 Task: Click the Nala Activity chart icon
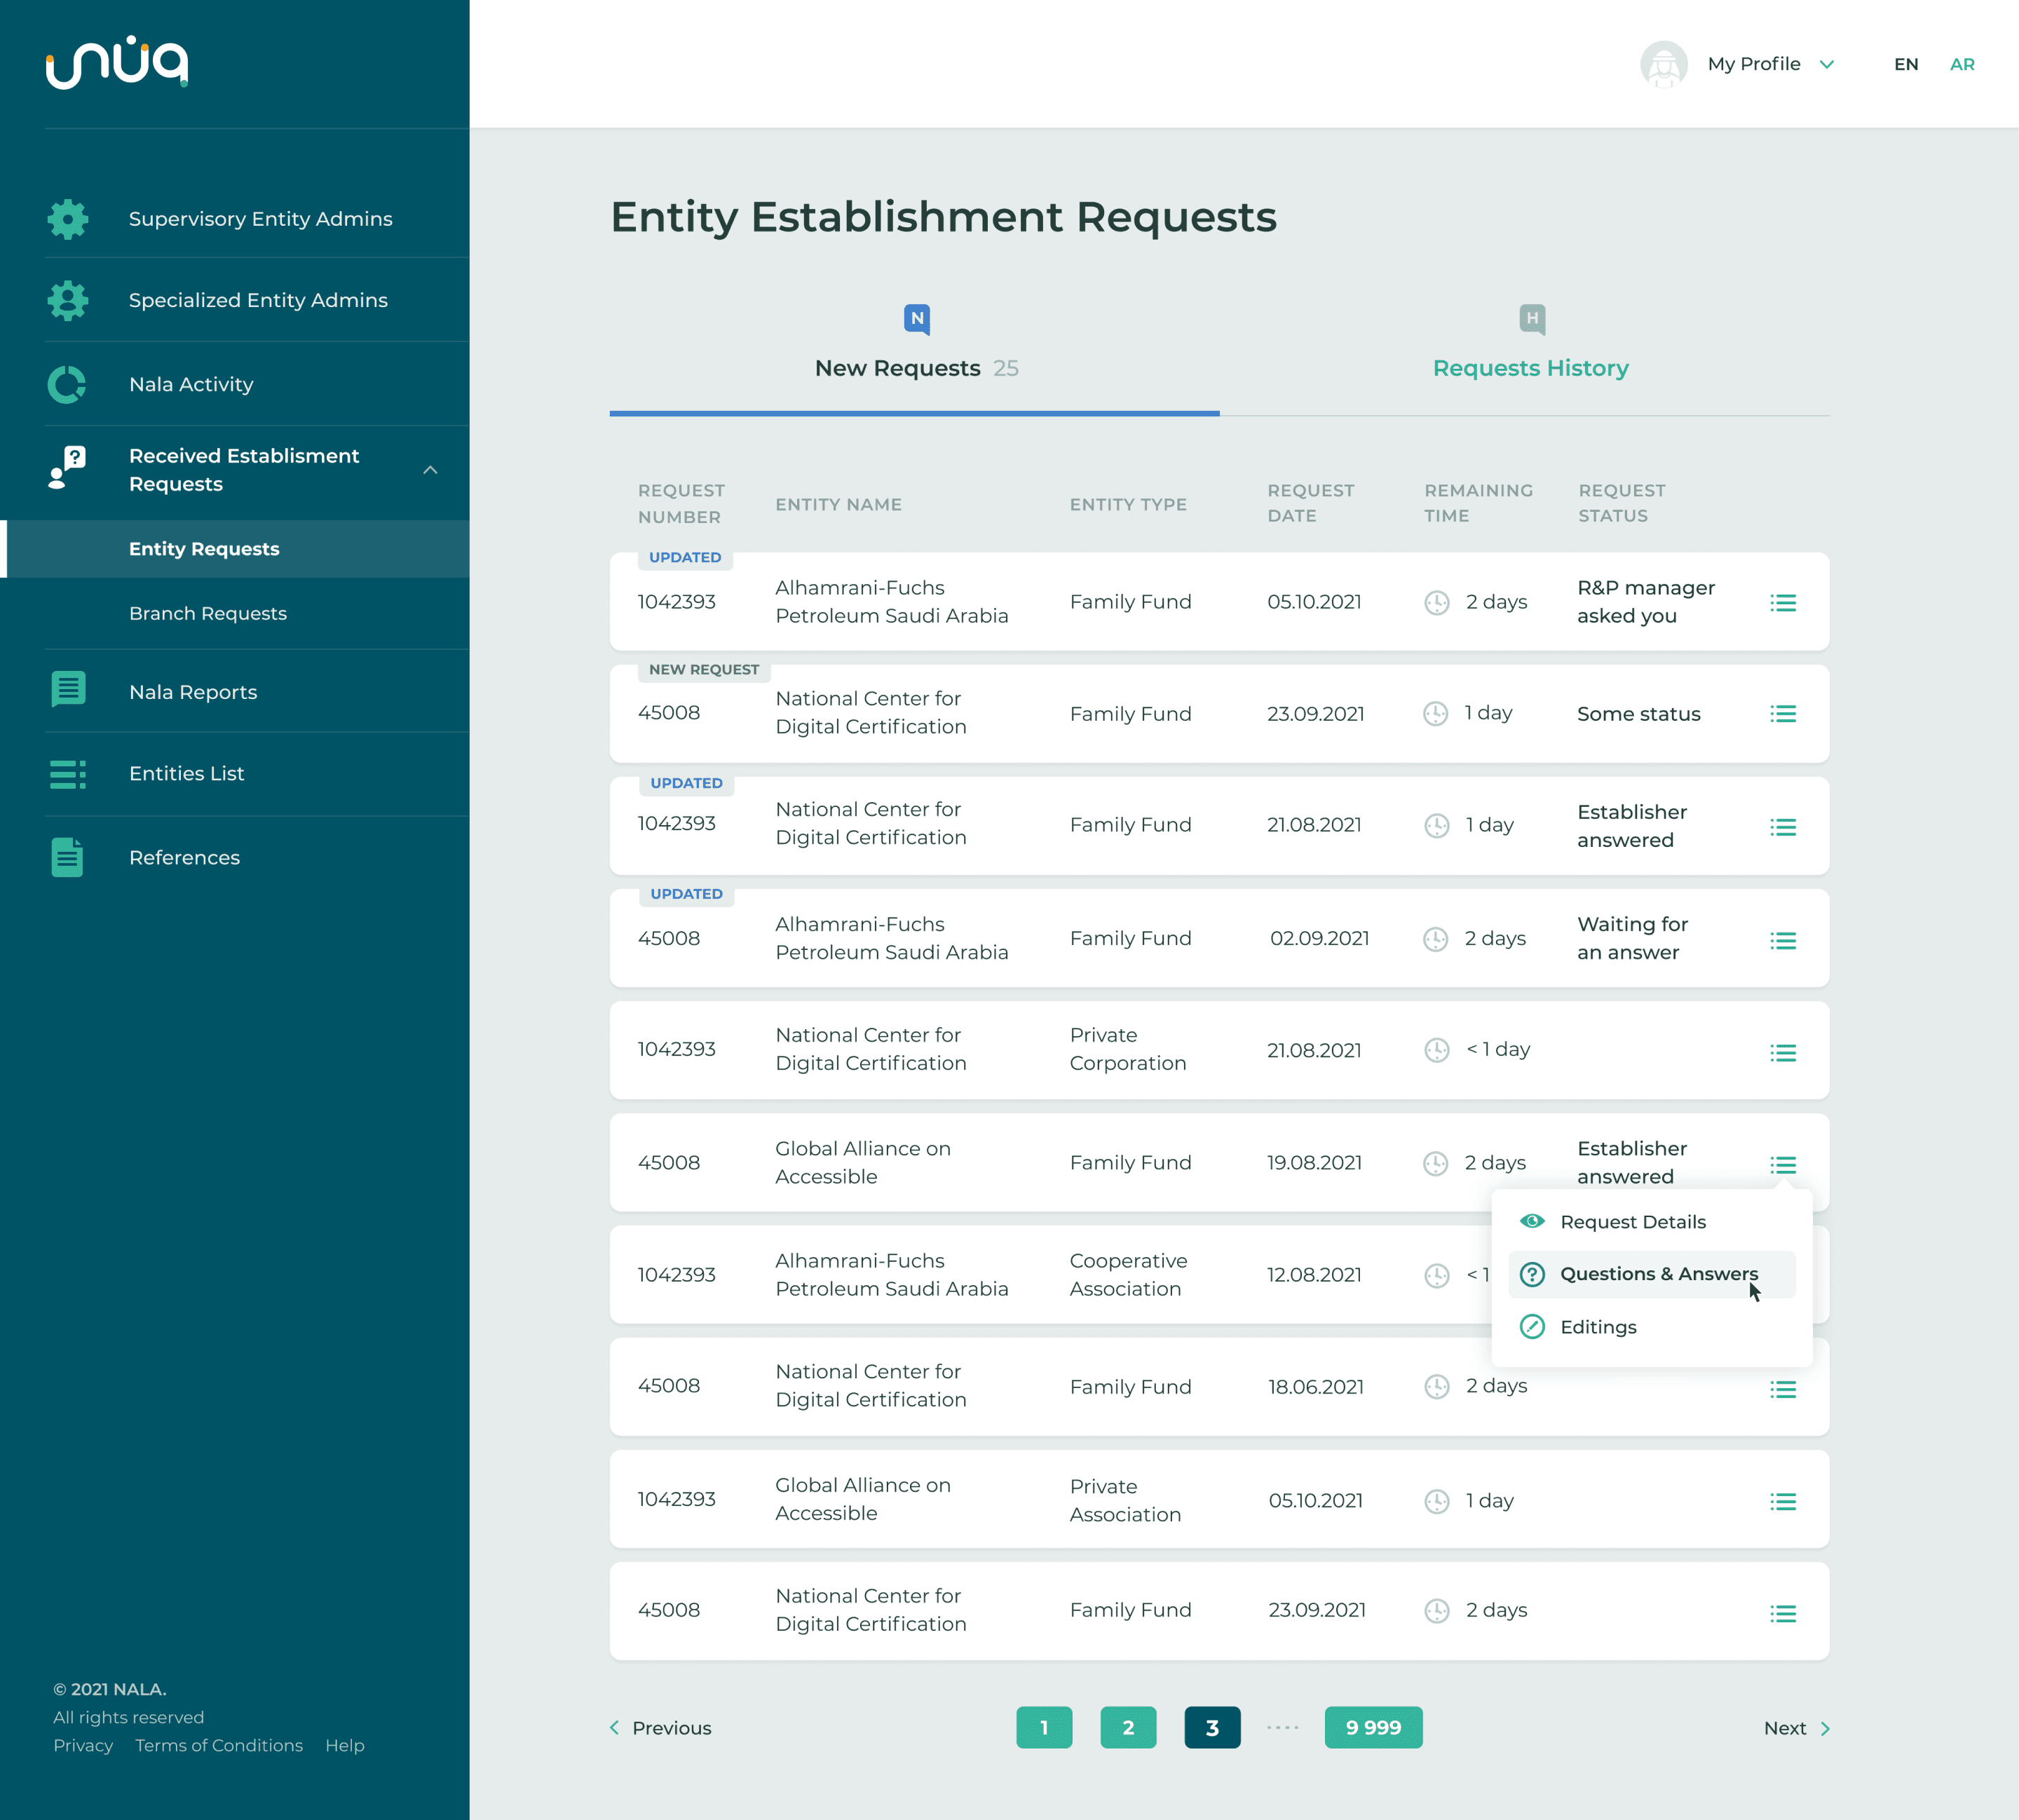click(x=67, y=385)
